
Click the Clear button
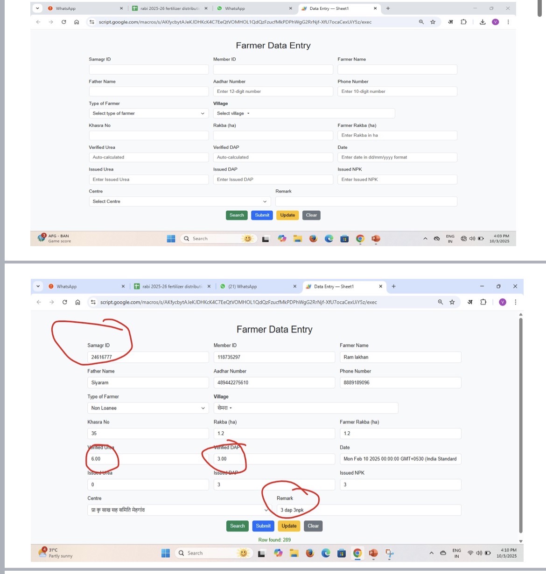click(311, 215)
